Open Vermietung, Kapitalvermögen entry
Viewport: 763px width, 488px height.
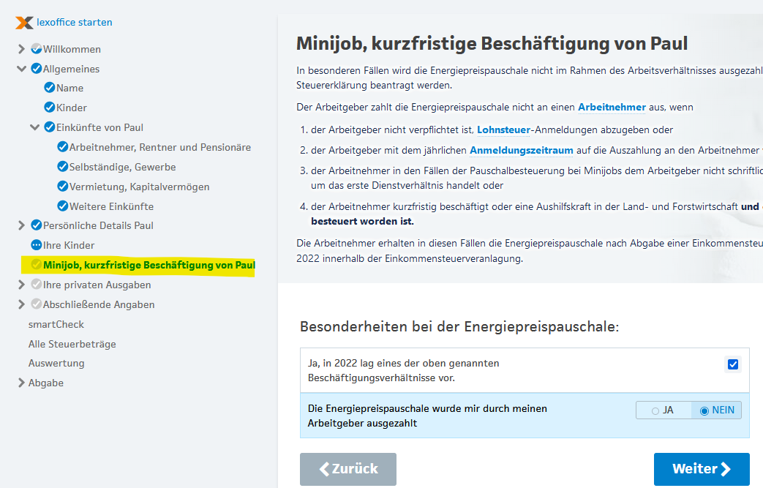(x=139, y=187)
